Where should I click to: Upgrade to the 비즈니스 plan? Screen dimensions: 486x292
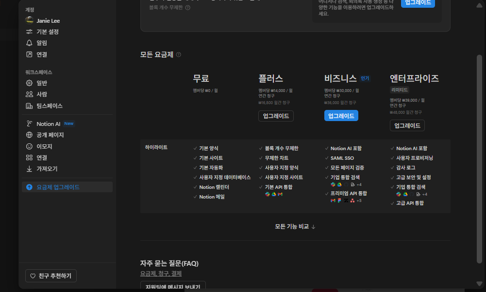[x=341, y=116]
